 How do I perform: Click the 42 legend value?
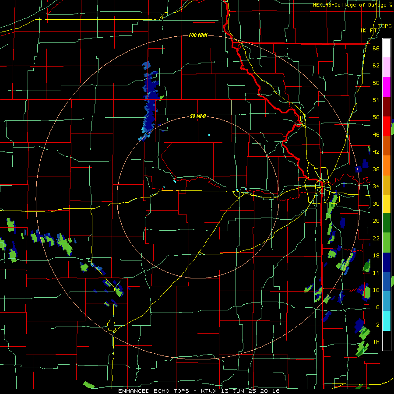pyautogui.click(x=376, y=152)
